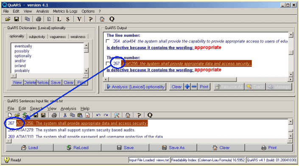
Task: Check the box for line 267 in output
Action: [108, 64]
